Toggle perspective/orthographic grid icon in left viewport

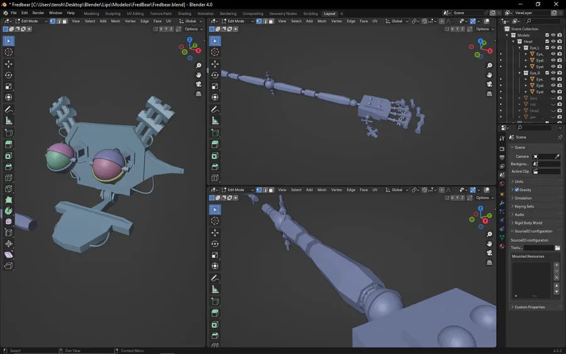point(199,94)
